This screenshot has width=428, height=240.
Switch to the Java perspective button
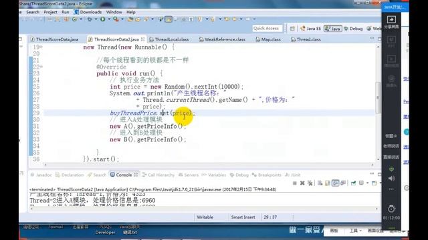333,28
